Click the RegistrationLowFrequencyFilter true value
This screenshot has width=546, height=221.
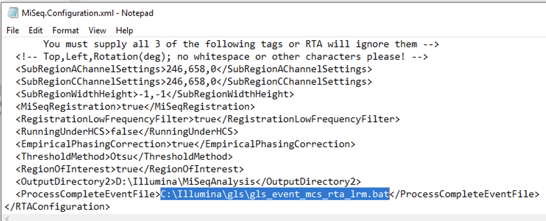click(205, 119)
